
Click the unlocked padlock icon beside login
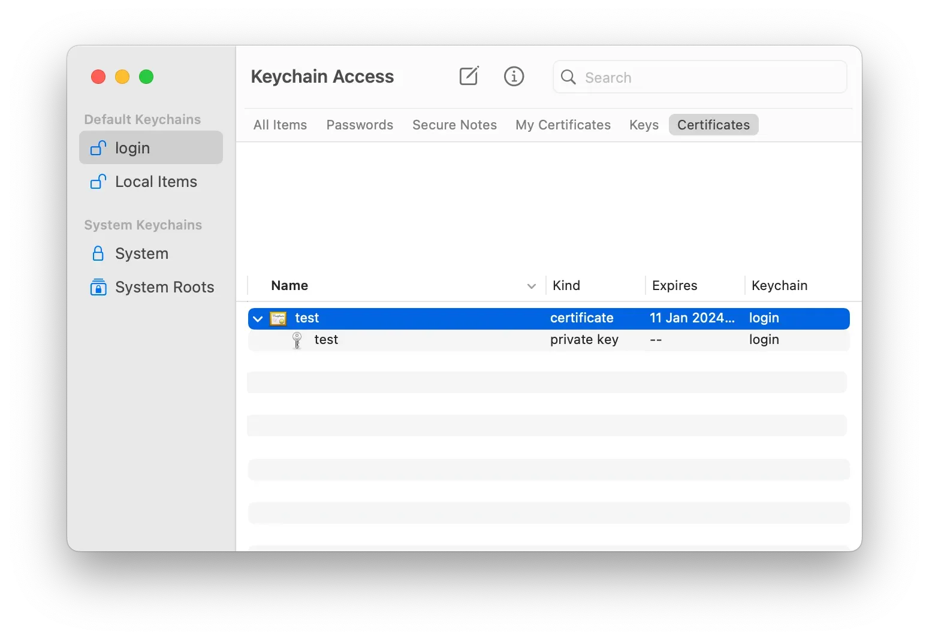coord(98,147)
